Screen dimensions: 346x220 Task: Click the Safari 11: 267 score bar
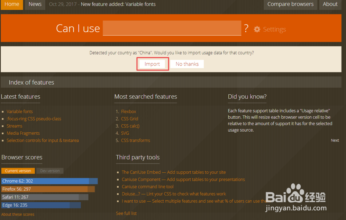point(45,197)
